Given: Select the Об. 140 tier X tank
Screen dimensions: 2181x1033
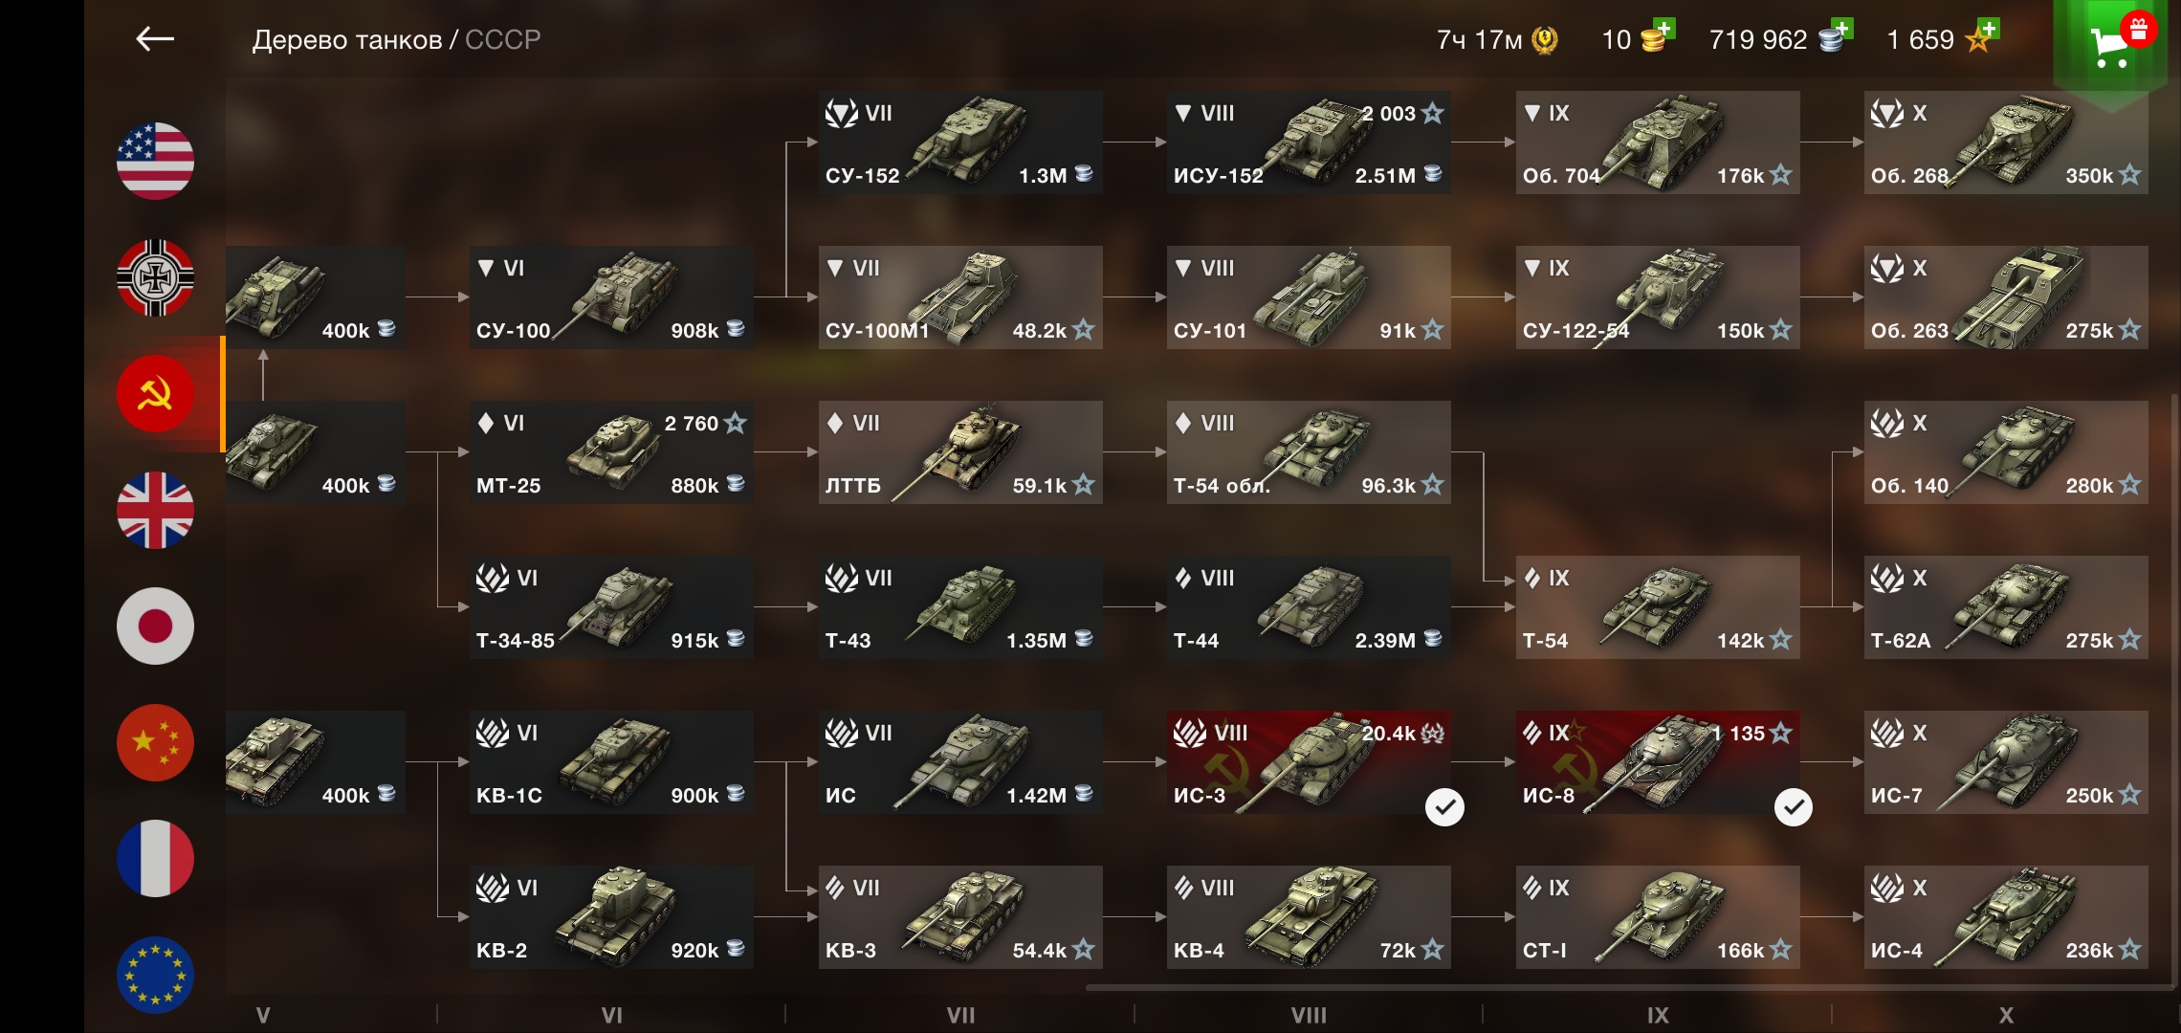Looking at the screenshot, I should [2006, 452].
